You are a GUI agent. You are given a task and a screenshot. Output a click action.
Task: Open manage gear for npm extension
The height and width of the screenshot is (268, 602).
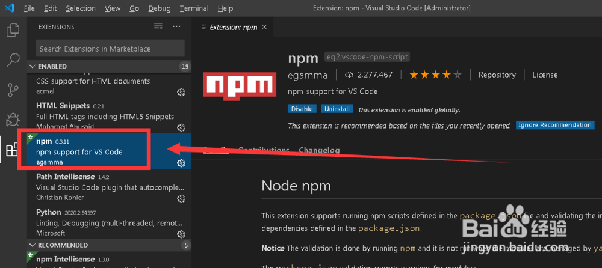coord(181,163)
